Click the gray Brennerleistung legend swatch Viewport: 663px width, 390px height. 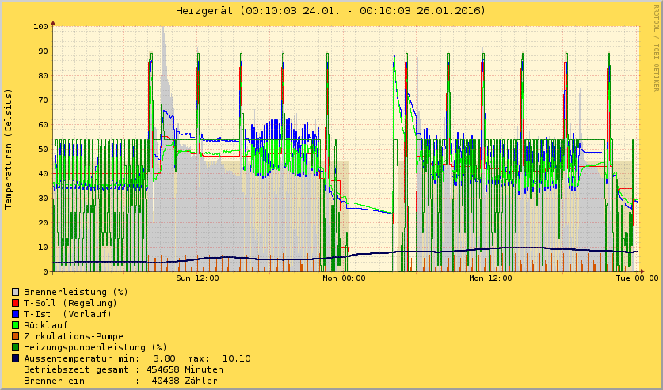point(16,292)
